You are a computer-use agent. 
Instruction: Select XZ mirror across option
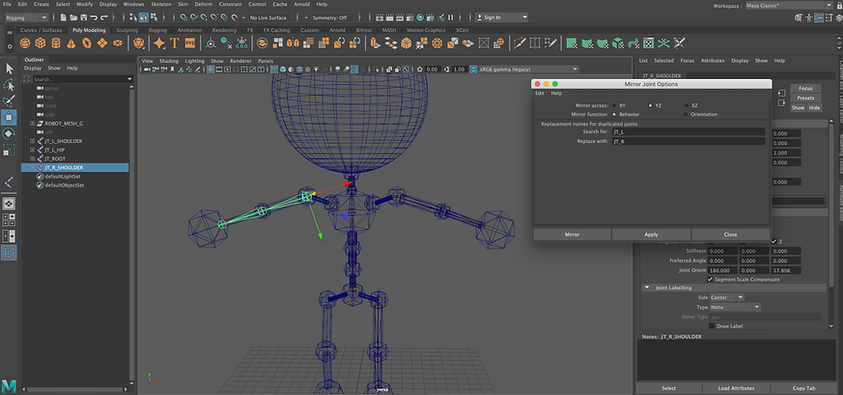pos(686,106)
